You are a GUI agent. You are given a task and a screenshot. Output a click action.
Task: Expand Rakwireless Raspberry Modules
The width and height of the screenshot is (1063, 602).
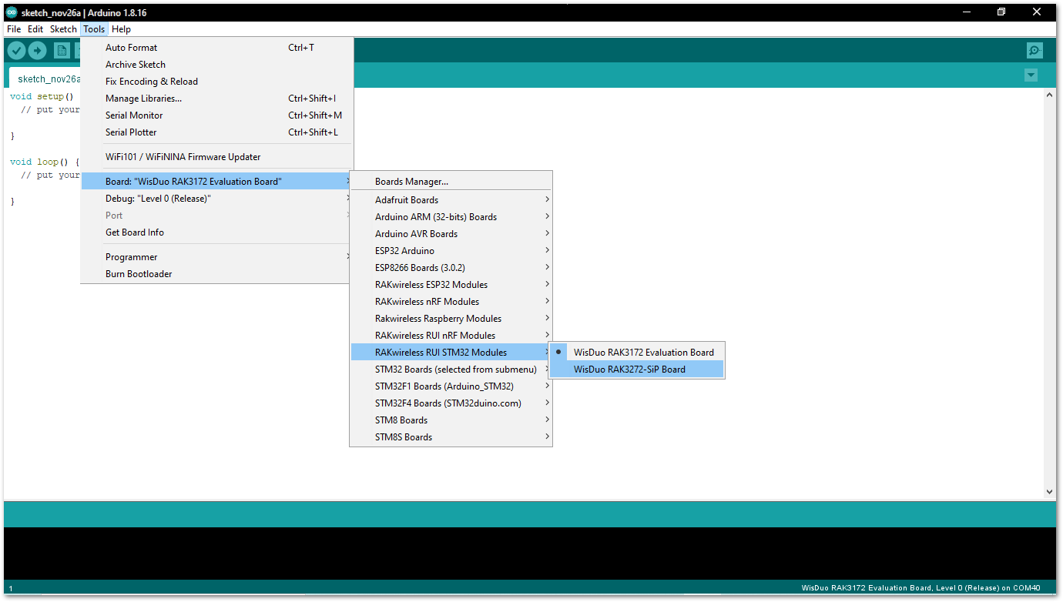click(451, 319)
